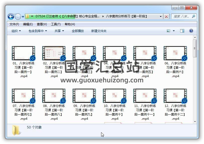Stop loading with the red X button

point(166,17)
